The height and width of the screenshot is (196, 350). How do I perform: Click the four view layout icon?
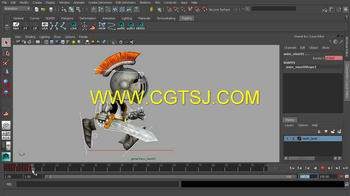(x=6, y=135)
